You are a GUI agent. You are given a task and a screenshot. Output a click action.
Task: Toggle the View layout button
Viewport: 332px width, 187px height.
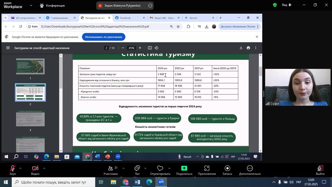287,5
